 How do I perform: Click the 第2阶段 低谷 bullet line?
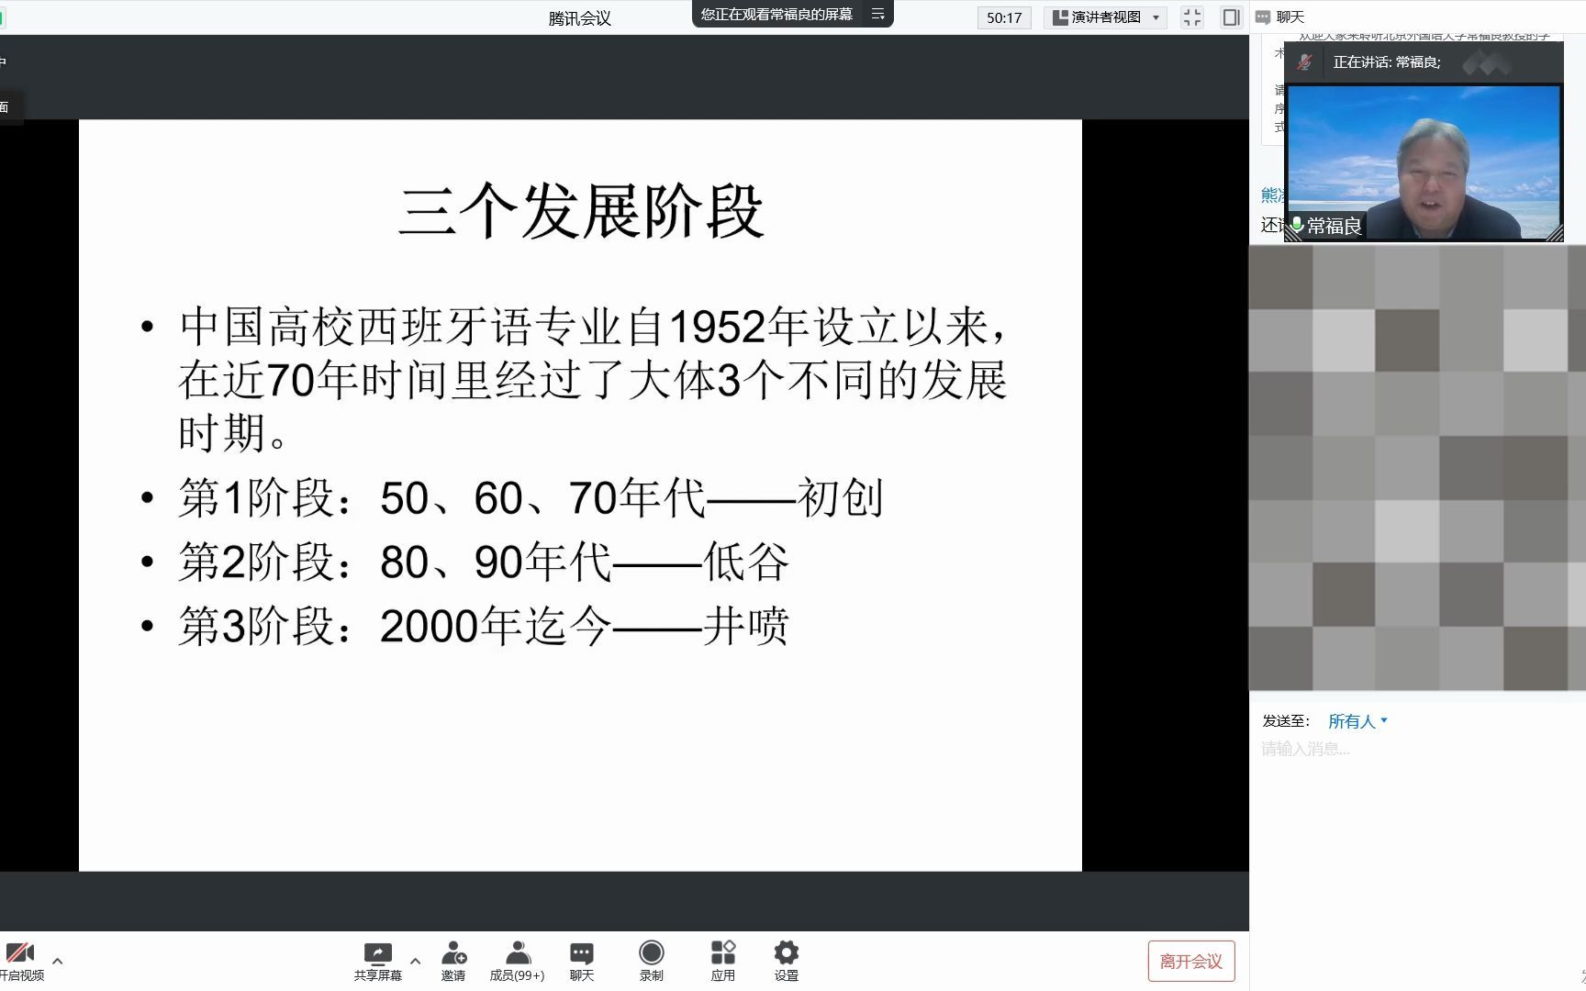tap(484, 562)
